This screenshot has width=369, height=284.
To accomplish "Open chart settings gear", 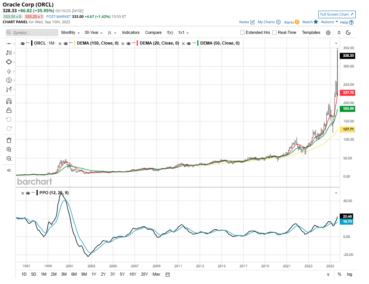I will point(328,33).
